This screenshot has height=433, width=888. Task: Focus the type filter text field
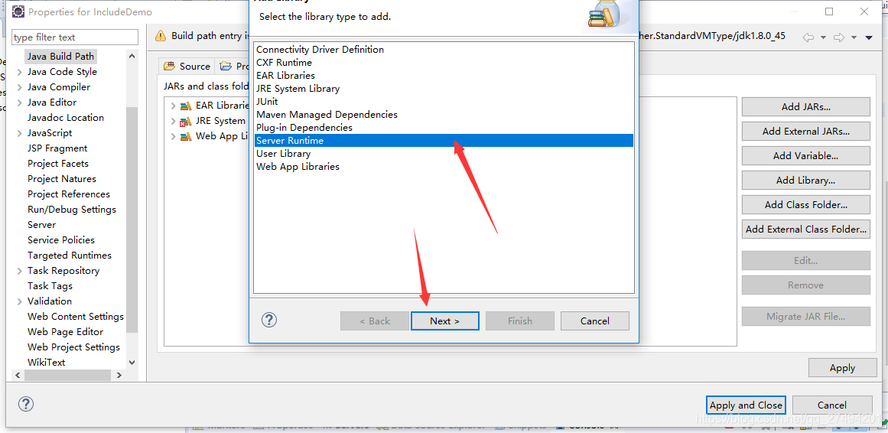75,37
